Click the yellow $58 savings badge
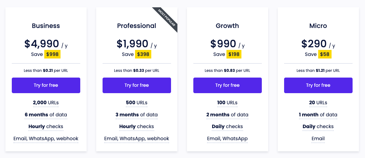365x158 pixels. coord(325,54)
